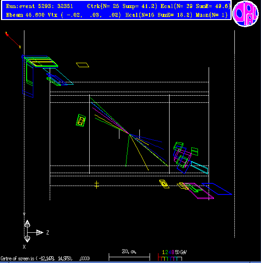Select the yellow stacked cluster near bottom
261x263 pixels.
[x=164, y=184]
